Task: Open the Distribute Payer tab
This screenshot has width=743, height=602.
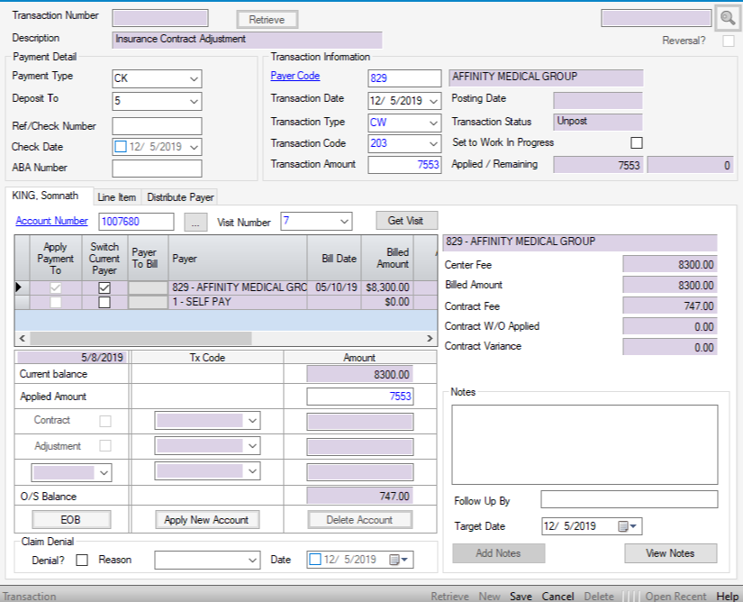Action: (180, 197)
